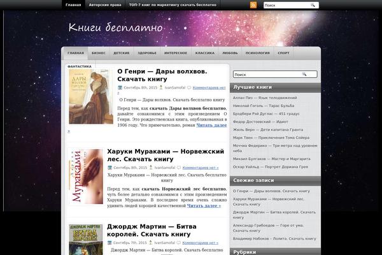
Task: Click Читать далее link in О Генри post
Action: coord(211,125)
